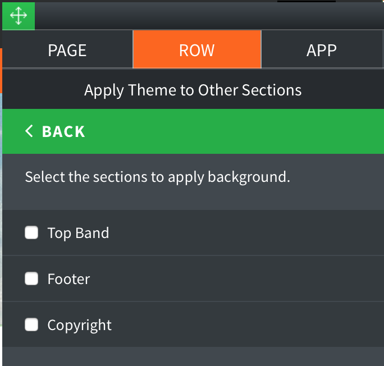Screen dimensions: 384x366
Task: Click the Apply Theme to Other Sections header
Action: pyautogui.click(x=193, y=90)
